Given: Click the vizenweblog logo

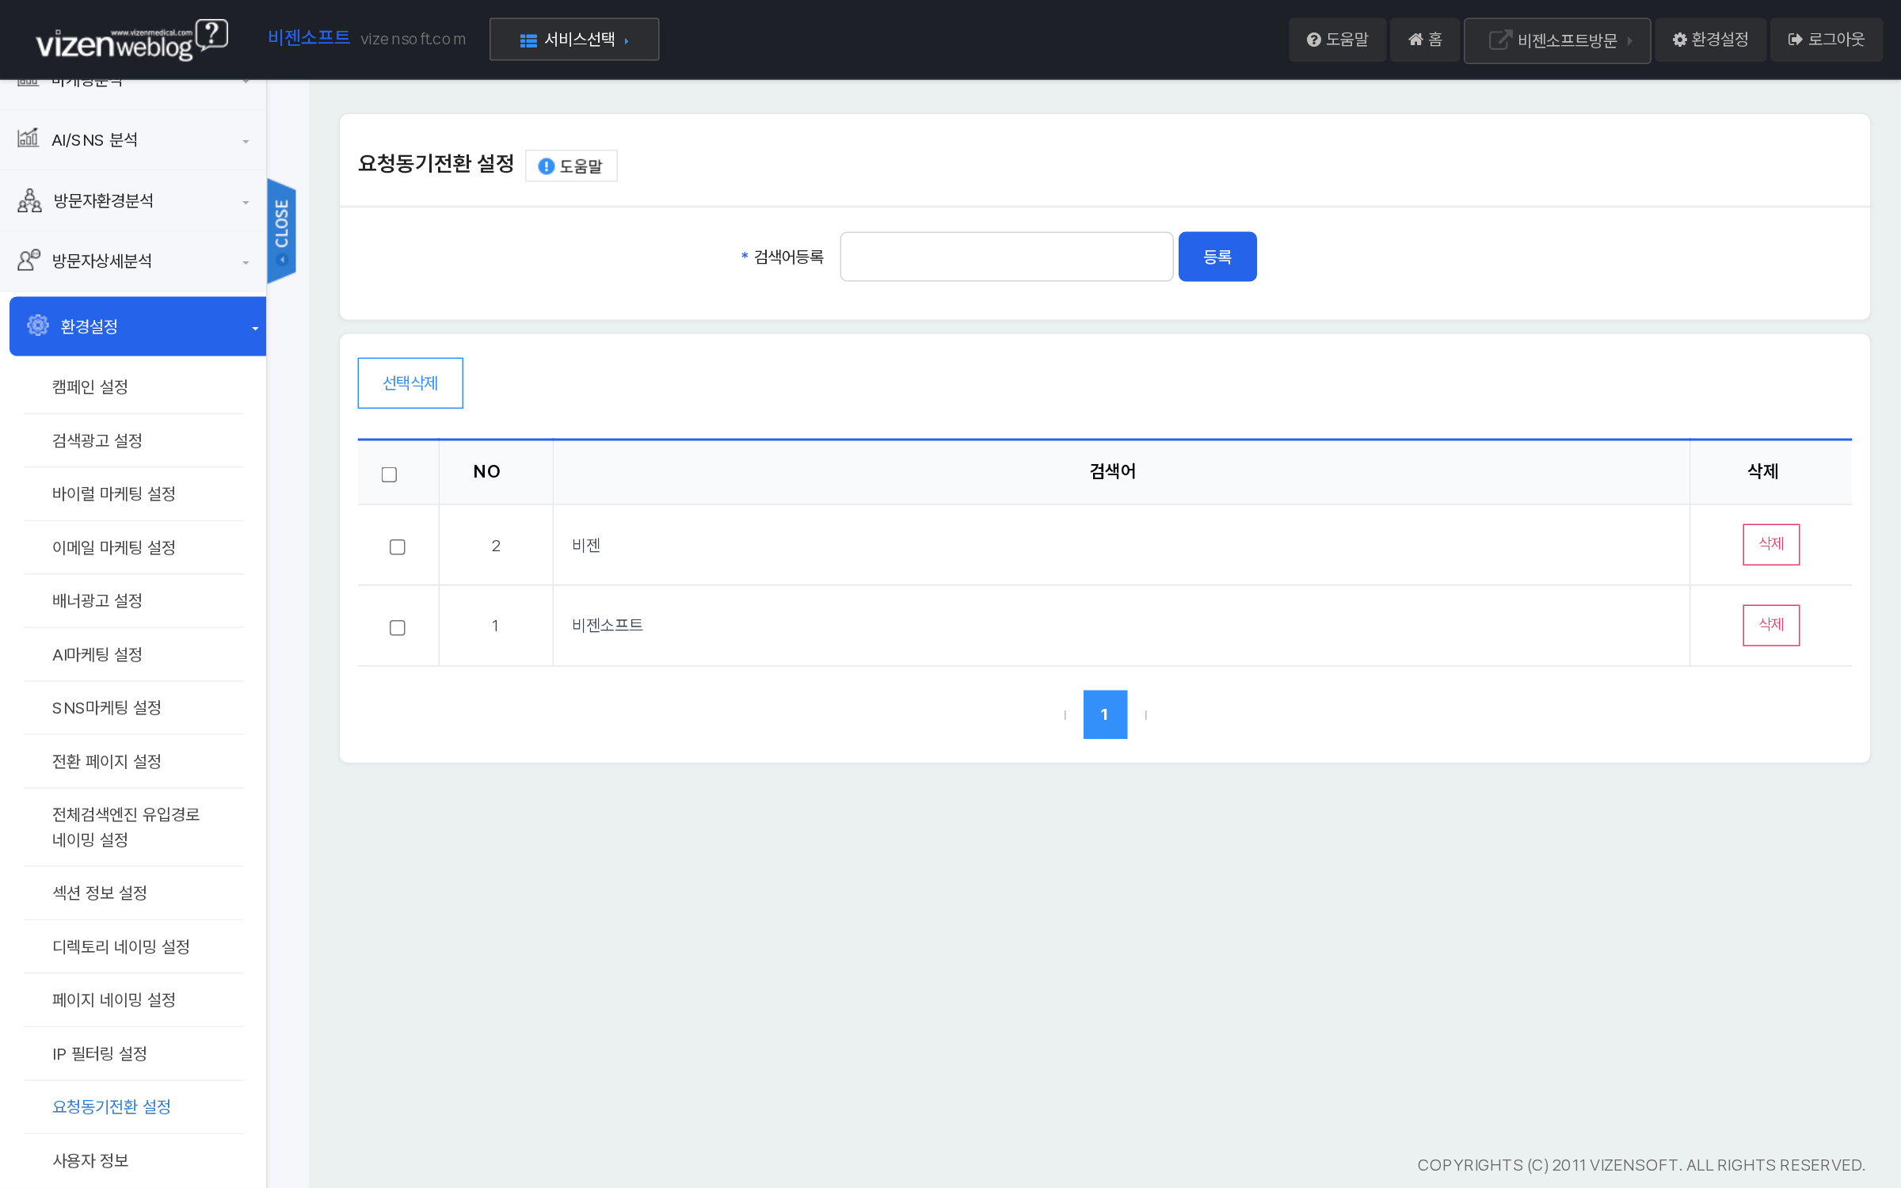Looking at the screenshot, I should (x=132, y=40).
